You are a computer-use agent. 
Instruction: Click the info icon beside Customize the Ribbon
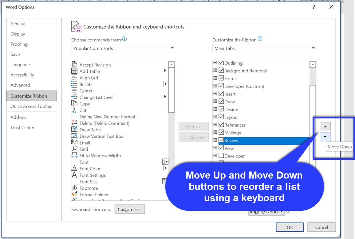260,39
